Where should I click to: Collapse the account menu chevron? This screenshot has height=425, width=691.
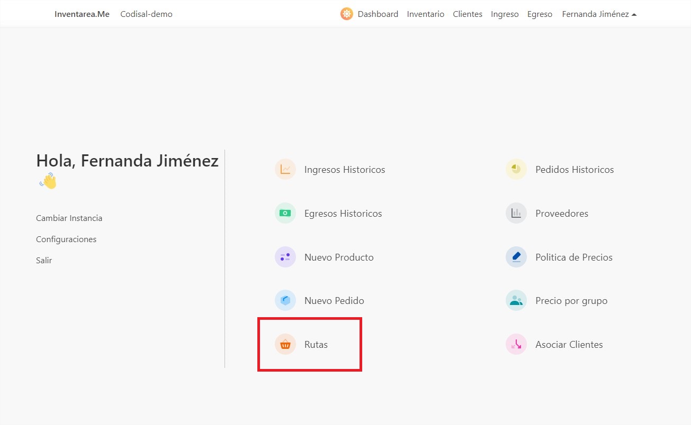coord(634,14)
